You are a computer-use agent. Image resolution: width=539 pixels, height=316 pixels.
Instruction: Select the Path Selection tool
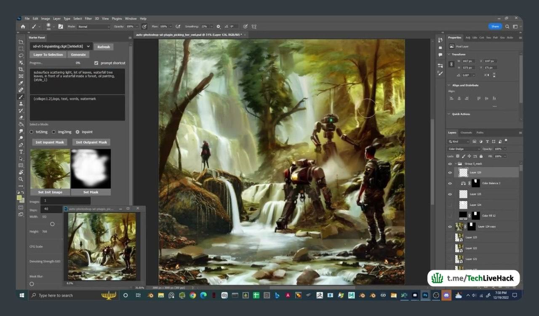click(x=21, y=159)
